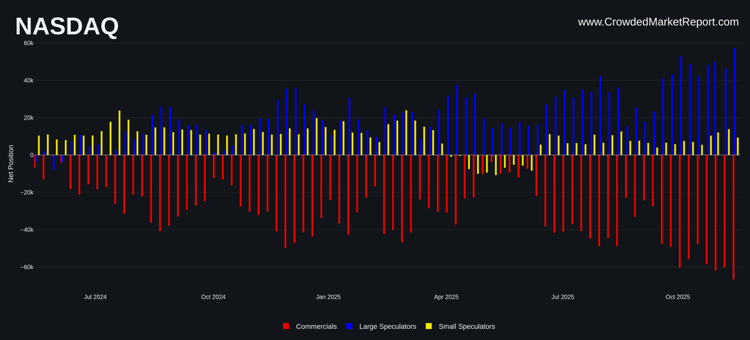Select the 20k y-axis label
The image size is (750, 340).
pyautogui.click(x=28, y=117)
